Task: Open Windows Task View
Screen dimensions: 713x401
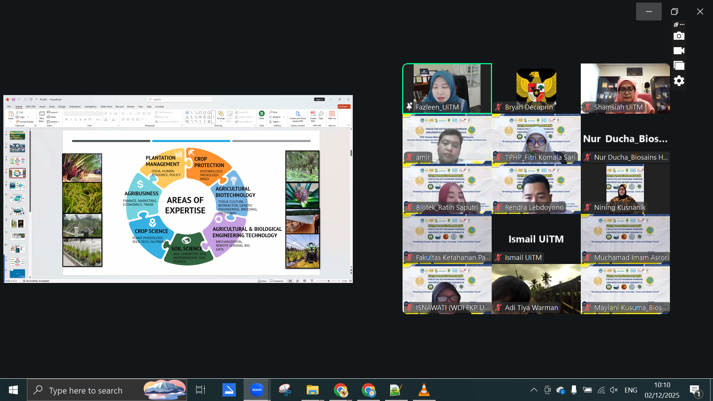Action: pyautogui.click(x=201, y=390)
